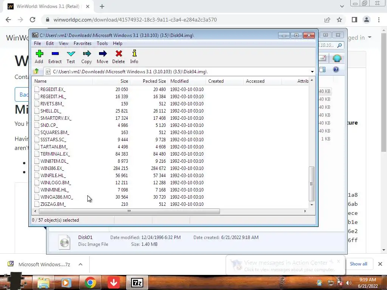
Task: Click the Chrome address bar URL
Action: [x=135, y=20]
